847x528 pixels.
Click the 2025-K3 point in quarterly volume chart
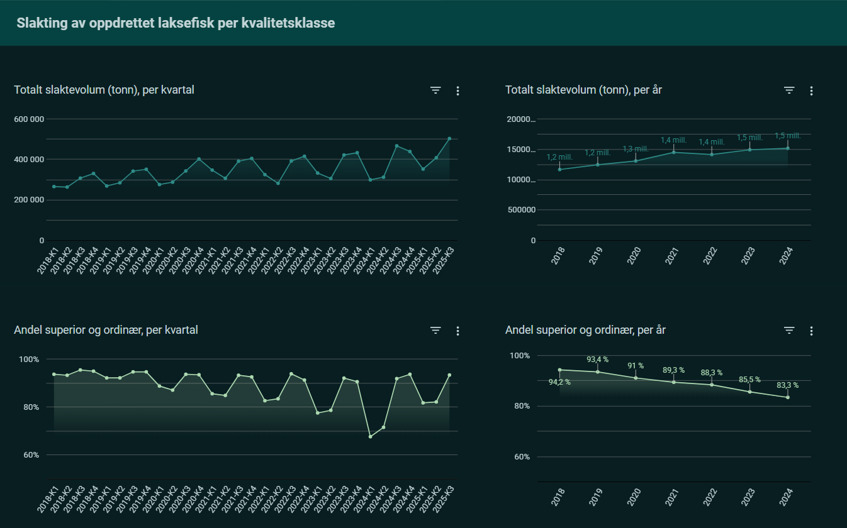(x=449, y=138)
